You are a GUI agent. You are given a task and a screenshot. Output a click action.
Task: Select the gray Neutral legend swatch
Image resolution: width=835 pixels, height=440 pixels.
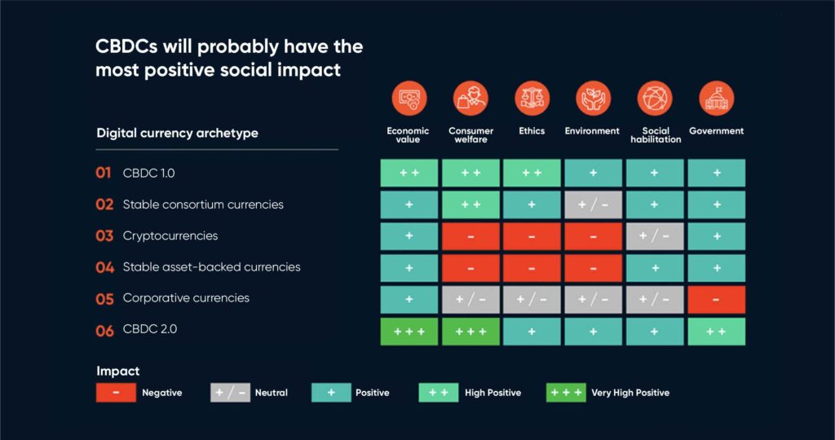tap(230, 393)
